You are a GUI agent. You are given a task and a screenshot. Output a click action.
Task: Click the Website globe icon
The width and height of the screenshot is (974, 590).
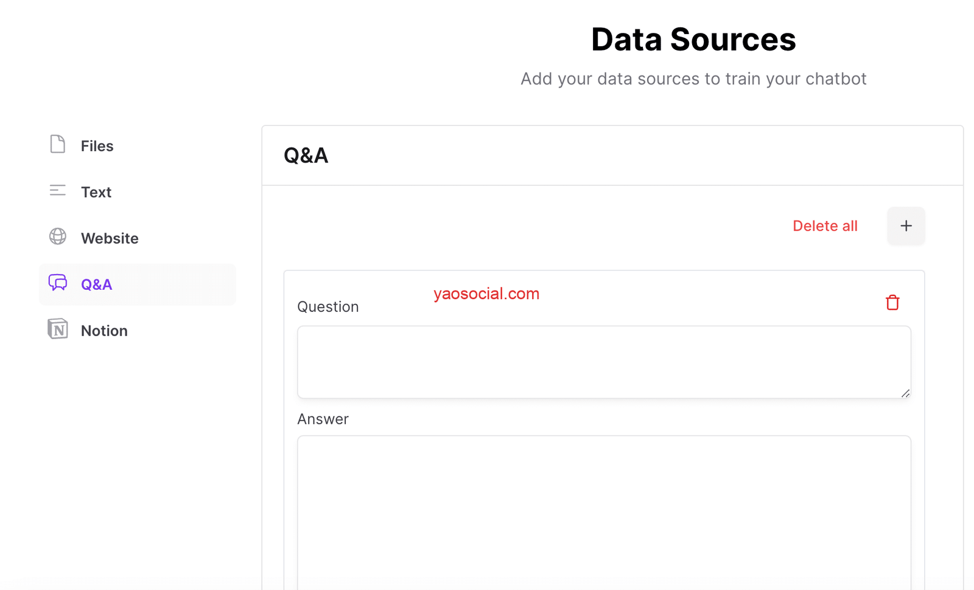coord(58,236)
